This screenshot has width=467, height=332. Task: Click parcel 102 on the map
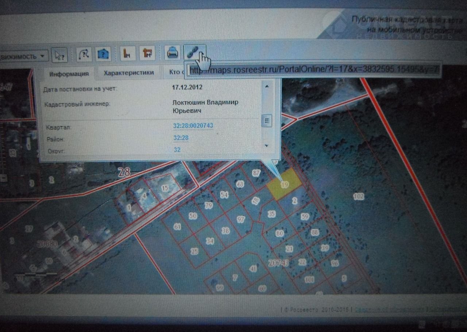[359, 197]
